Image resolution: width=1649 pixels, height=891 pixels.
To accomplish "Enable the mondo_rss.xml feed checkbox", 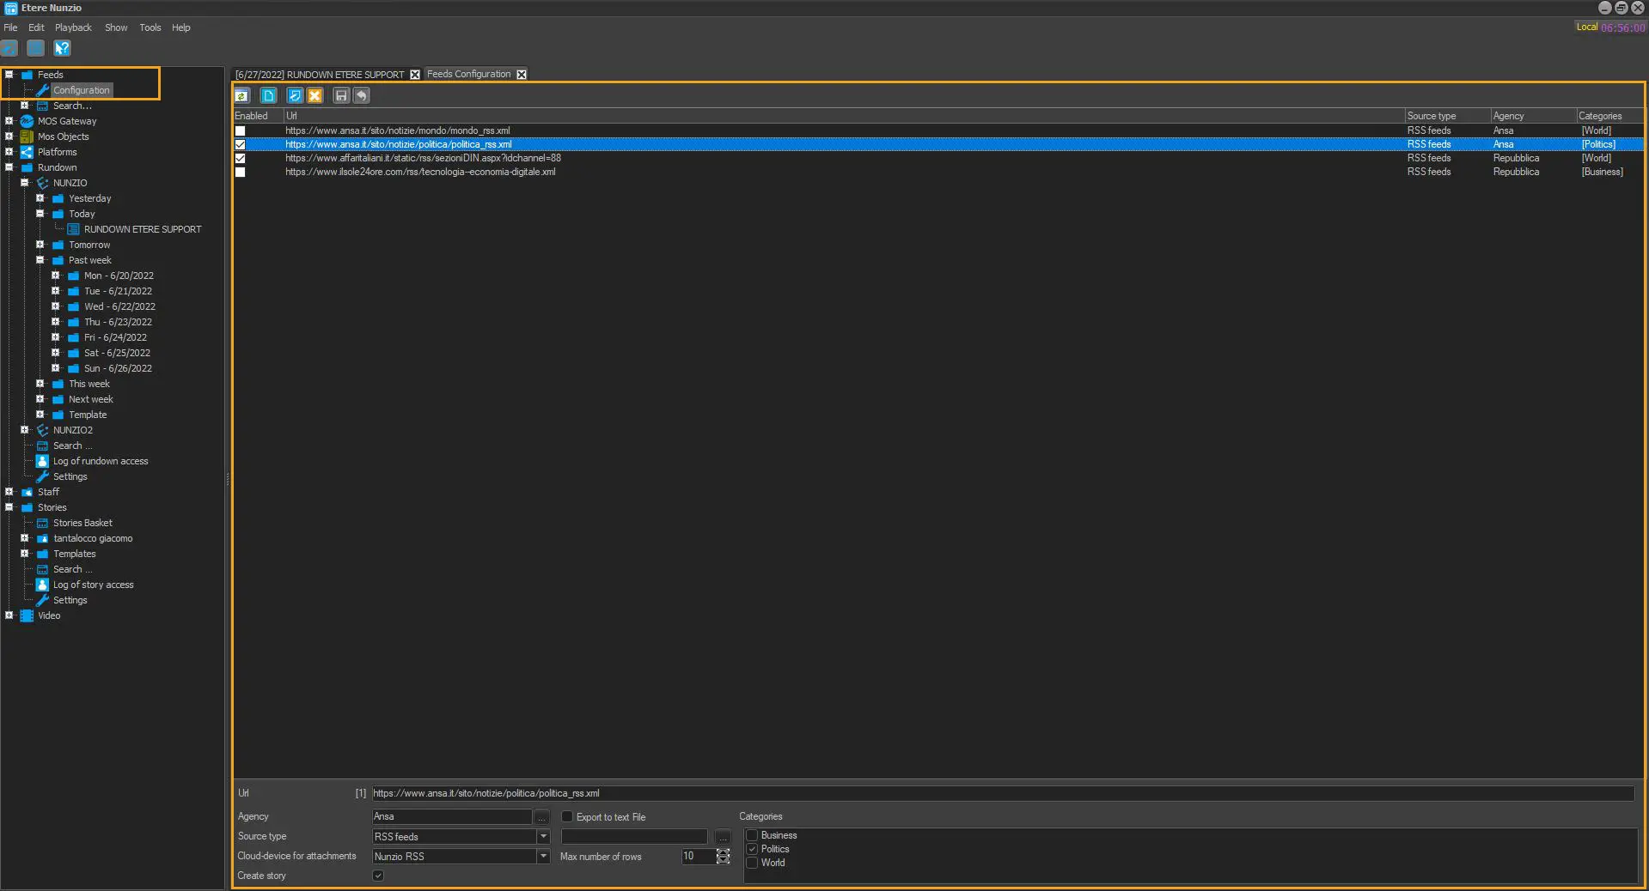I will pyautogui.click(x=241, y=131).
